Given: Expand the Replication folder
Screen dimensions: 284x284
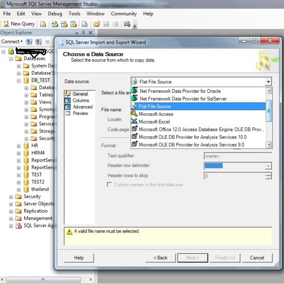Looking at the screenshot, I should (x=11, y=211).
